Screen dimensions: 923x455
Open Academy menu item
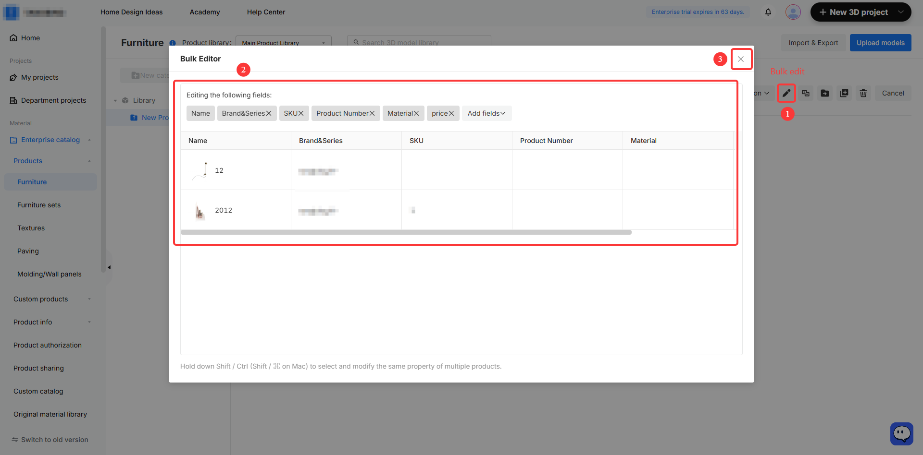pos(205,12)
